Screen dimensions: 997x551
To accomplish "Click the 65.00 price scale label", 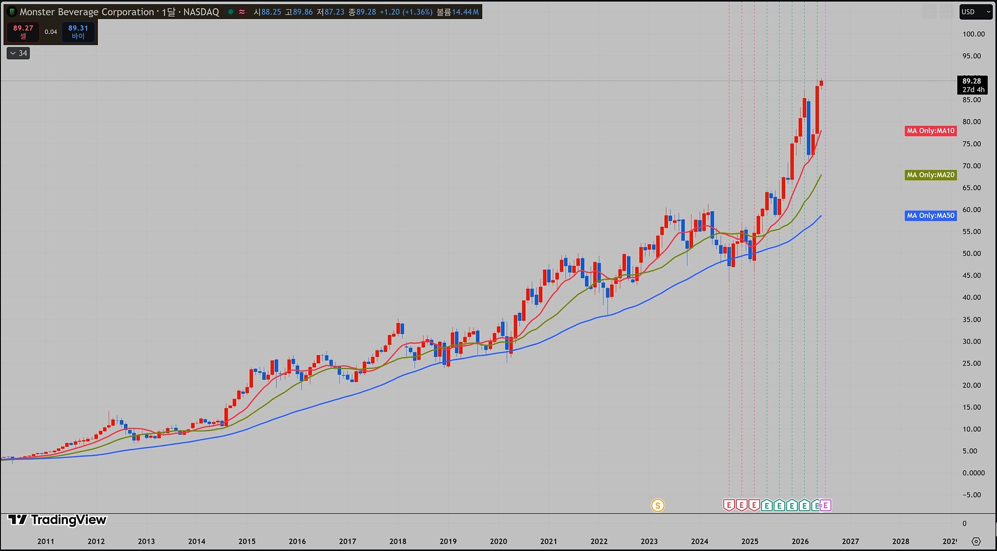I will point(972,188).
